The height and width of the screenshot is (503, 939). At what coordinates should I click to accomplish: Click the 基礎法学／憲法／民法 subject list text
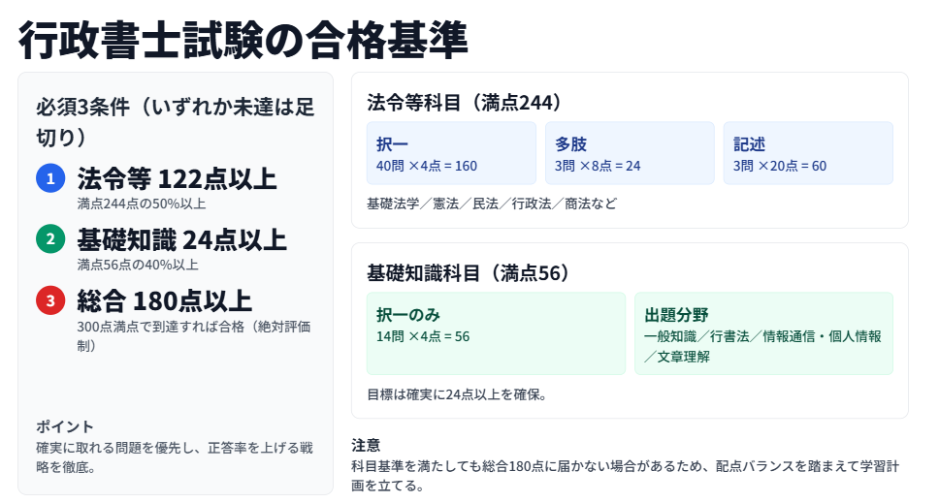[x=491, y=204]
